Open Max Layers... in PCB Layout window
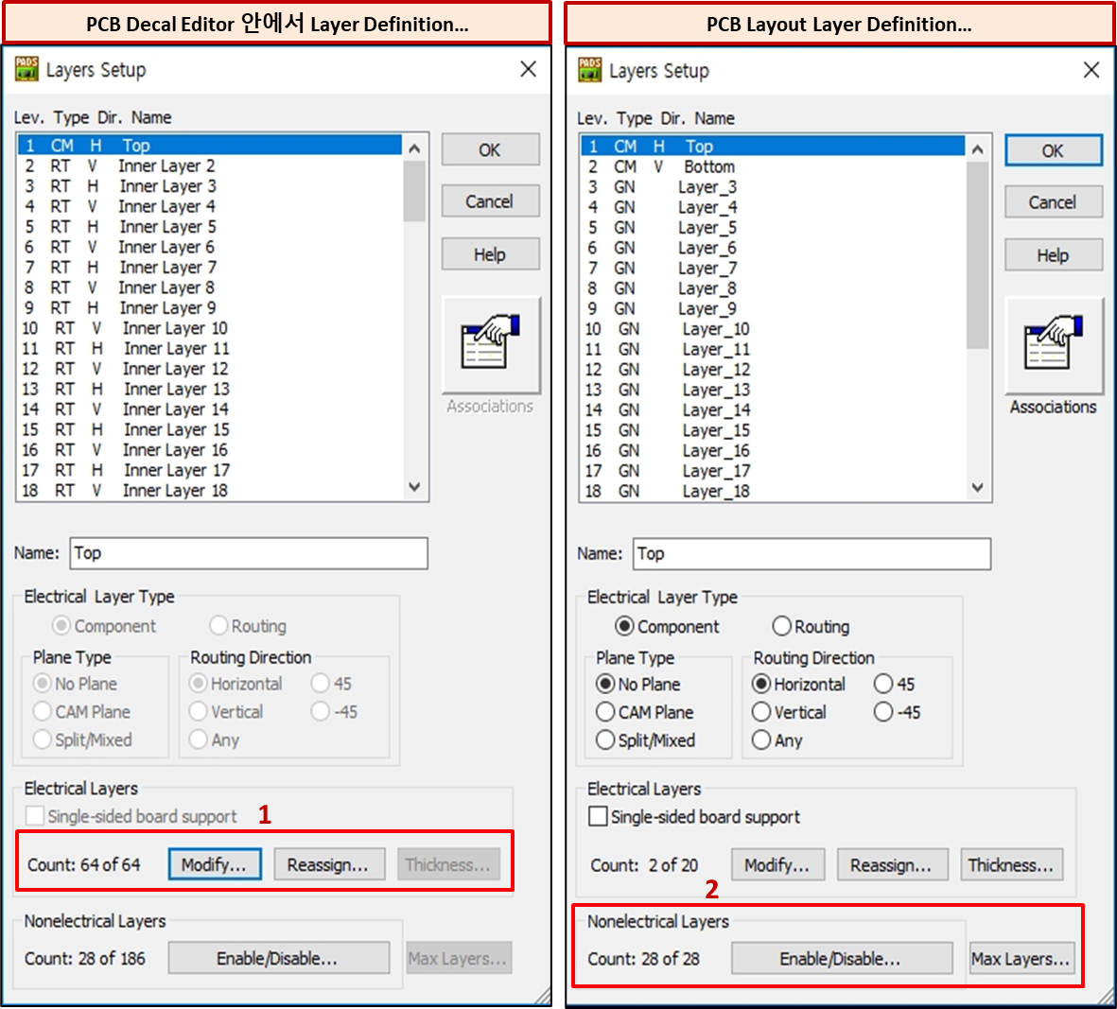Image resolution: width=1117 pixels, height=1009 pixels. point(1021,959)
